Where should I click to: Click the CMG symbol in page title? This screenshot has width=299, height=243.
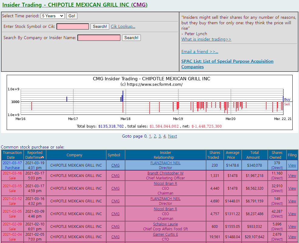click(139, 5)
